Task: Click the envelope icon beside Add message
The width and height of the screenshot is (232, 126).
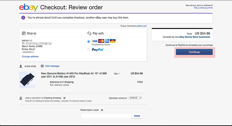Action: pos(42,66)
